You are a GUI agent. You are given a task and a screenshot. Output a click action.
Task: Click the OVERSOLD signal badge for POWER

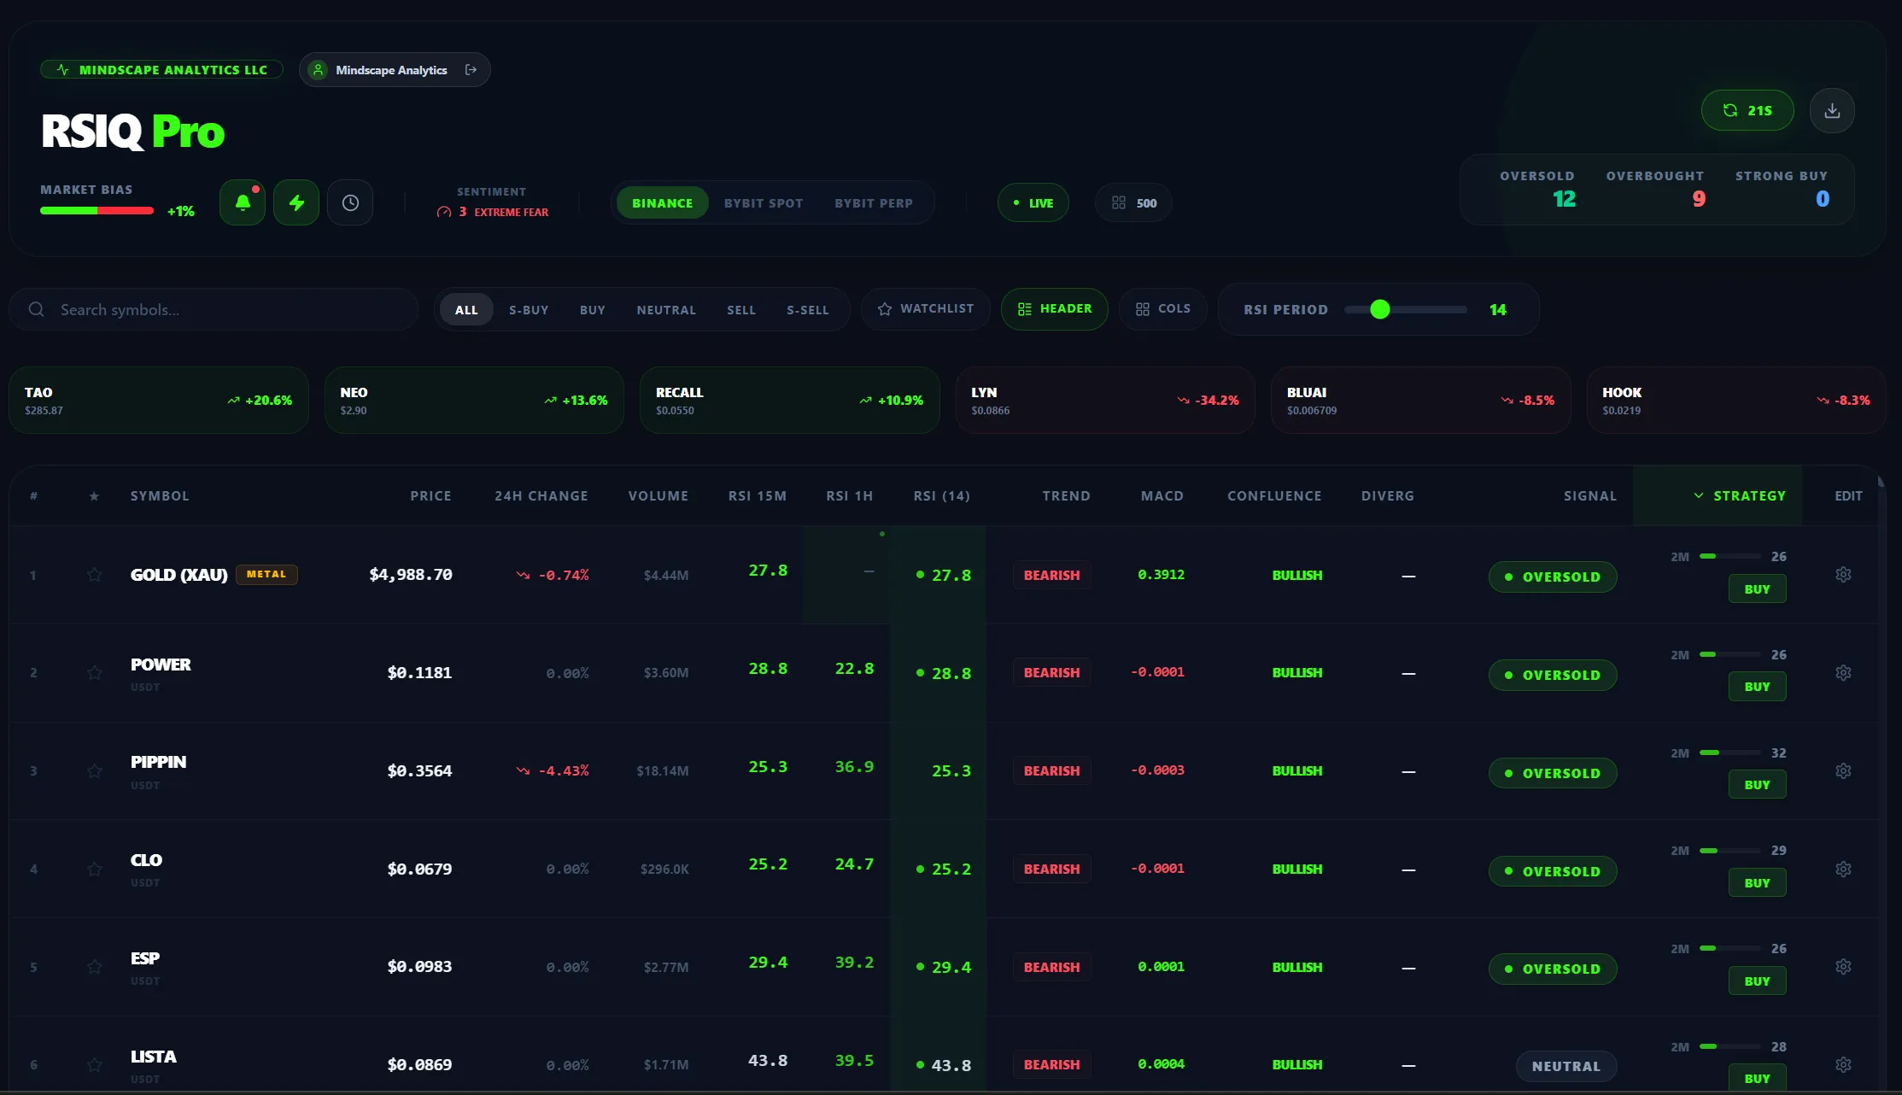(x=1553, y=676)
